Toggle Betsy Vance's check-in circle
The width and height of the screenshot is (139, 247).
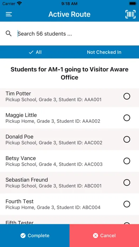pos(127,161)
